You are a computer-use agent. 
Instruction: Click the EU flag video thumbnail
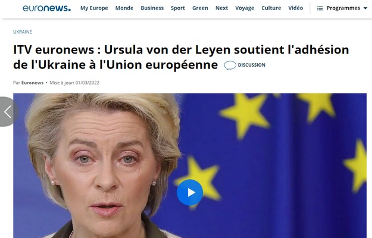point(190,165)
